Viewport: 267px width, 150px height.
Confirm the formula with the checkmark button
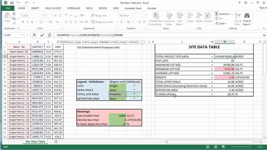(42, 35)
